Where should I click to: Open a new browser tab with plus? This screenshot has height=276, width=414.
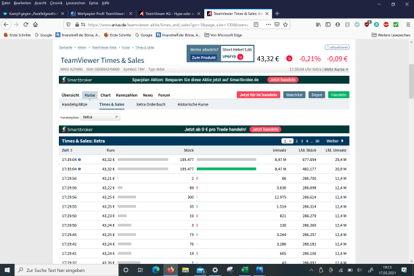(x=278, y=13)
